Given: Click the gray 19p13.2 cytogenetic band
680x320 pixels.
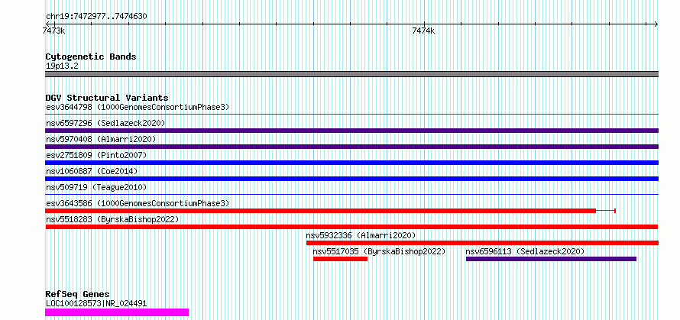Looking at the screenshot, I should click(351, 74).
